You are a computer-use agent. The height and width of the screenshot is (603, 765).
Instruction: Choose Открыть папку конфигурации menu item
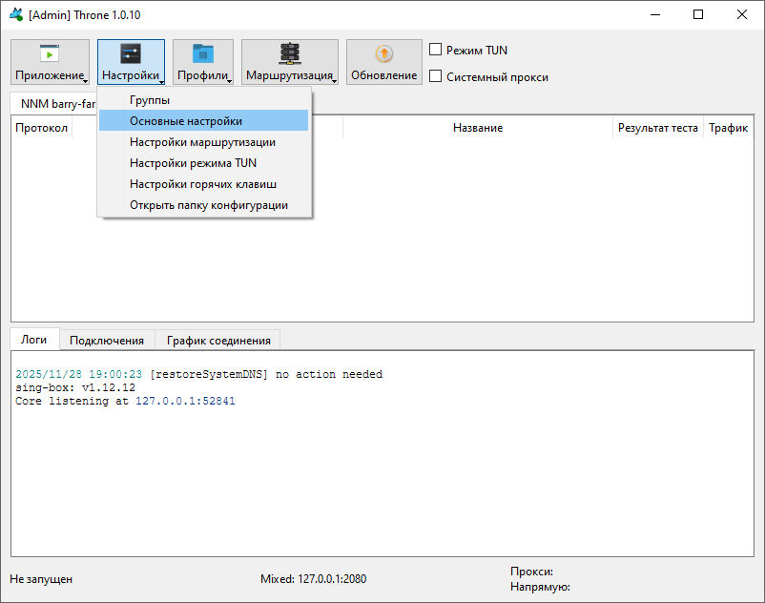click(203, 205)
